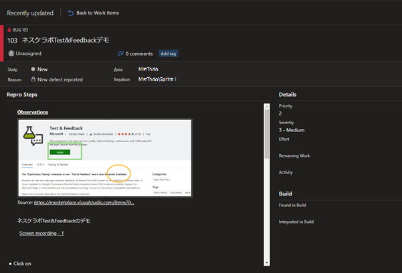Click the Build section heading
The image size is (402, 273).
[286, 194]
